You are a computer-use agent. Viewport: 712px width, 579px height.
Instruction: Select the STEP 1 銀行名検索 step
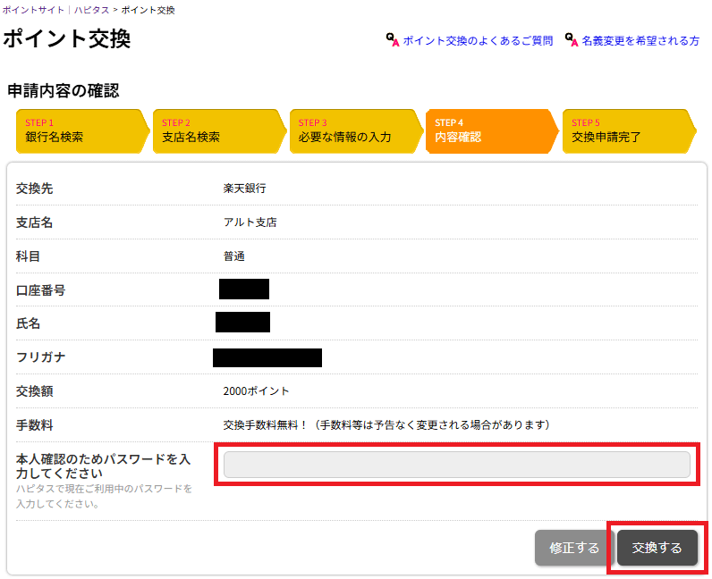pyautogui.click(x=79, y=131)
